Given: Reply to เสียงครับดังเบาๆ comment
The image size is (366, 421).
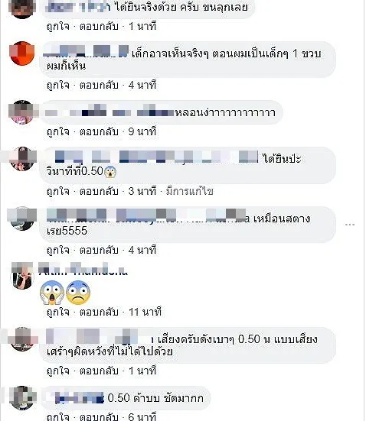Looking at the screenshot, I should click(x=99, y=371).
